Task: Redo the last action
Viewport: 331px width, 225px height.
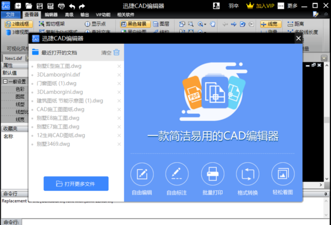Action: point(82,6)
